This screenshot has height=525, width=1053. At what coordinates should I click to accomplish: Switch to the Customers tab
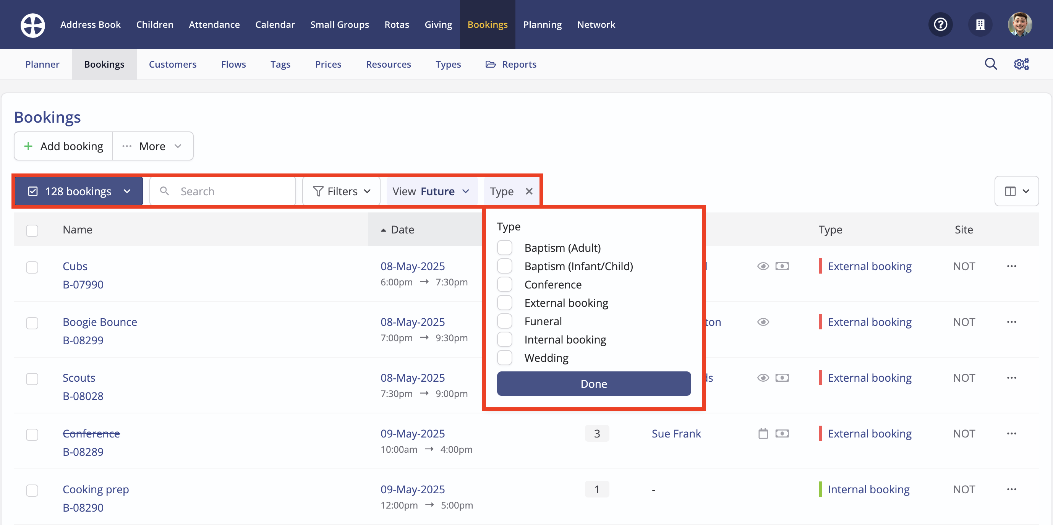tap(172, 64)
